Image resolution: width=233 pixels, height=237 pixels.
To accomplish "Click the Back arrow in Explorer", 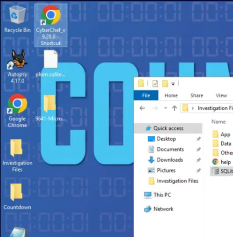I will [x=142, y=108].
